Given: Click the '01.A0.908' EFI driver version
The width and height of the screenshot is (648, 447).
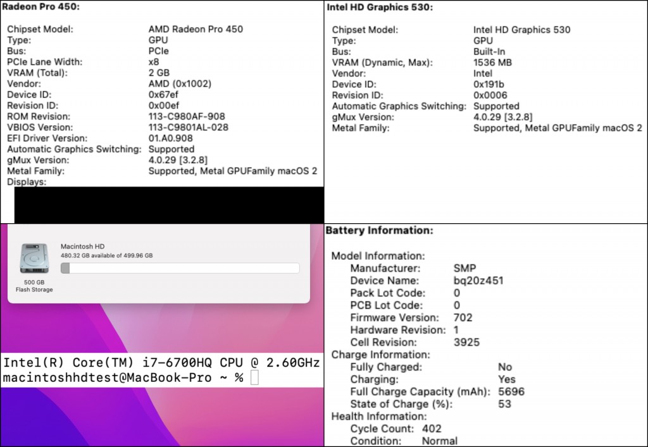Looking at the screenshot, I should click(170, 138).
